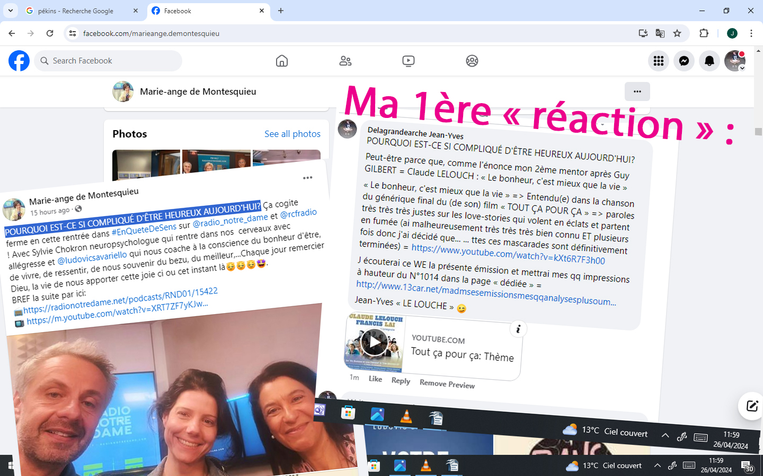
Task: Open the 13car.net link in comment
Action: point(486,293)
